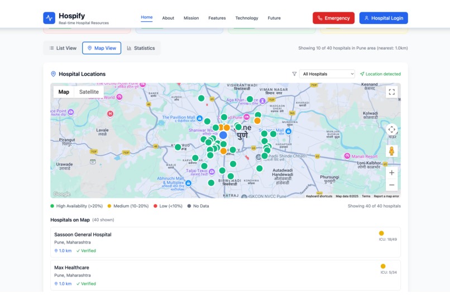Screen dimensions: 450x300
Task: Click the green marker near Kothrud
Action: (x=178, y=147)
